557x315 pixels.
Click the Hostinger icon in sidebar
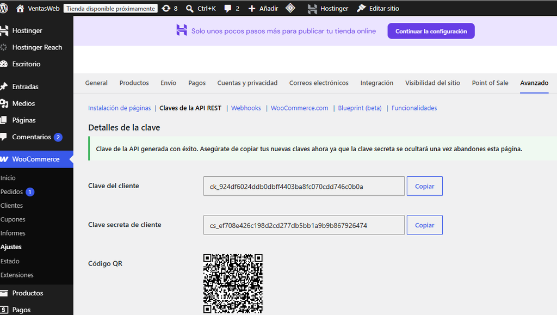point(4,30)
